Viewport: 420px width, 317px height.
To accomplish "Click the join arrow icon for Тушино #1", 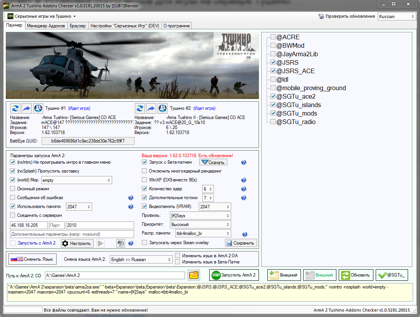I will (27, 108).
